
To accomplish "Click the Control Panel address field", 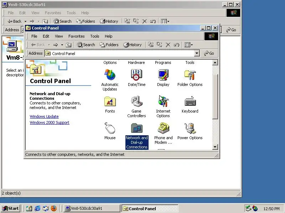I will (122, 54).
